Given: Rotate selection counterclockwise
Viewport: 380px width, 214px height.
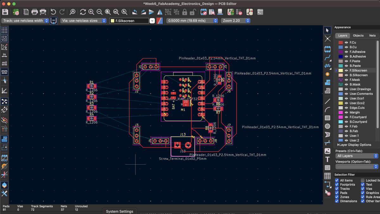Looking at the screenshot, I should click(x=135, y=12).
